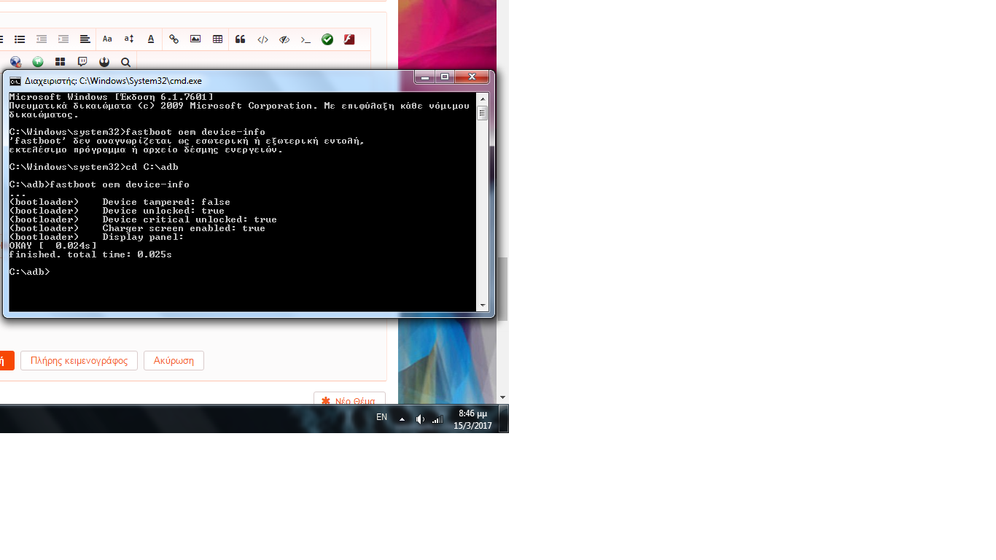The image size is (996, 560).
Task: Click the "OKAY [ 0.024s]" output line
Action: click(52, 246)
